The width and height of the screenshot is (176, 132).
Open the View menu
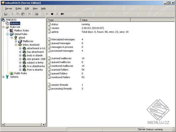[35, 8]
